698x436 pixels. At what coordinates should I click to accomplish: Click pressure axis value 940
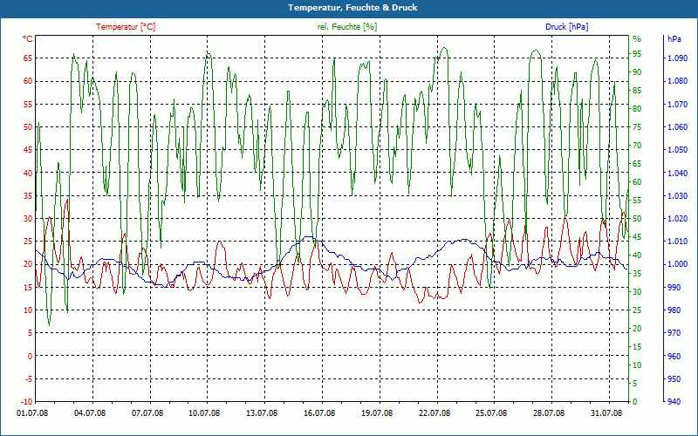tap(675, 402)
